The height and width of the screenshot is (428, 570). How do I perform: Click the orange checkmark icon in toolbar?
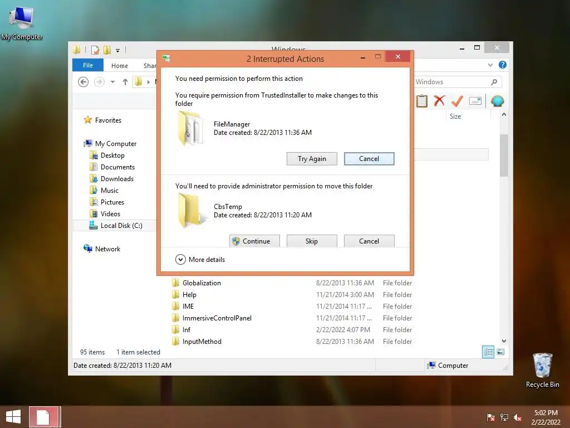click(457, 101)
